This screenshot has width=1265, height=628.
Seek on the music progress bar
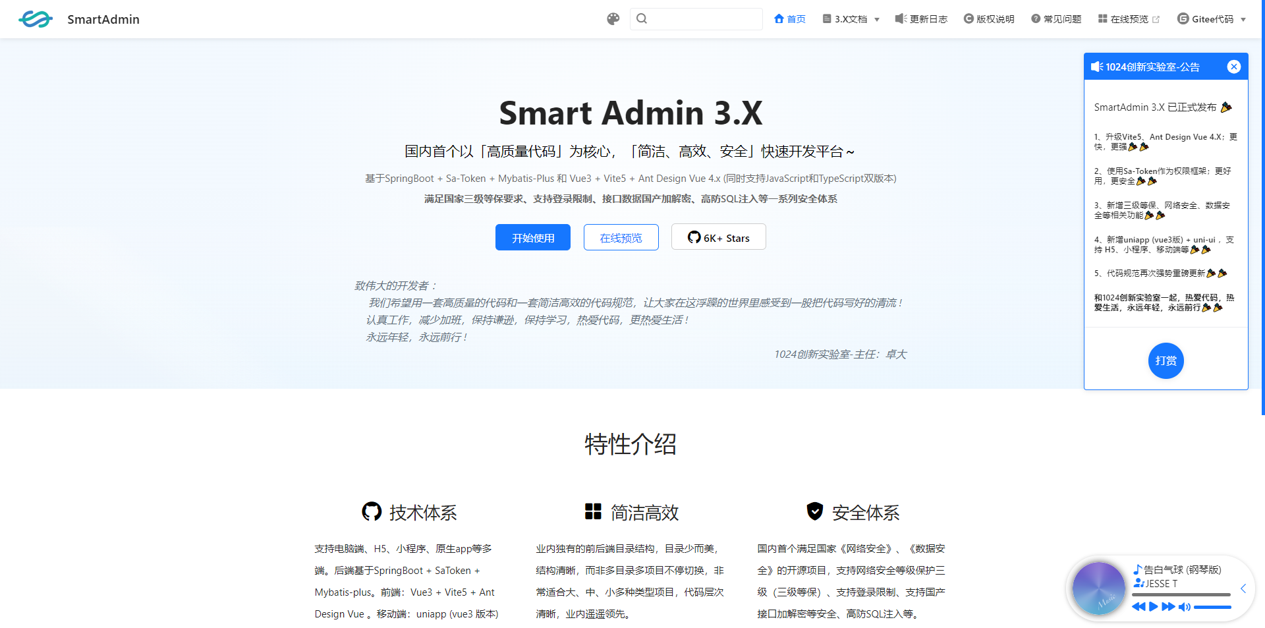coord(1181,594)
